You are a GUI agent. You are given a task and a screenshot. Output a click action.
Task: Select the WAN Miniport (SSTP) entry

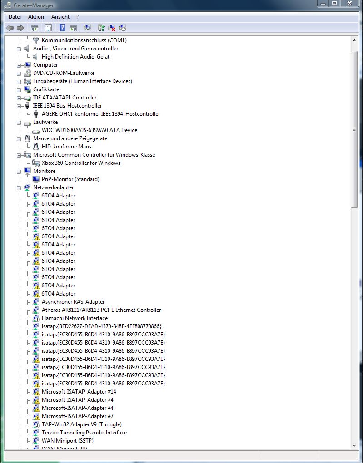pyautogui.click(x=67, y=441)
